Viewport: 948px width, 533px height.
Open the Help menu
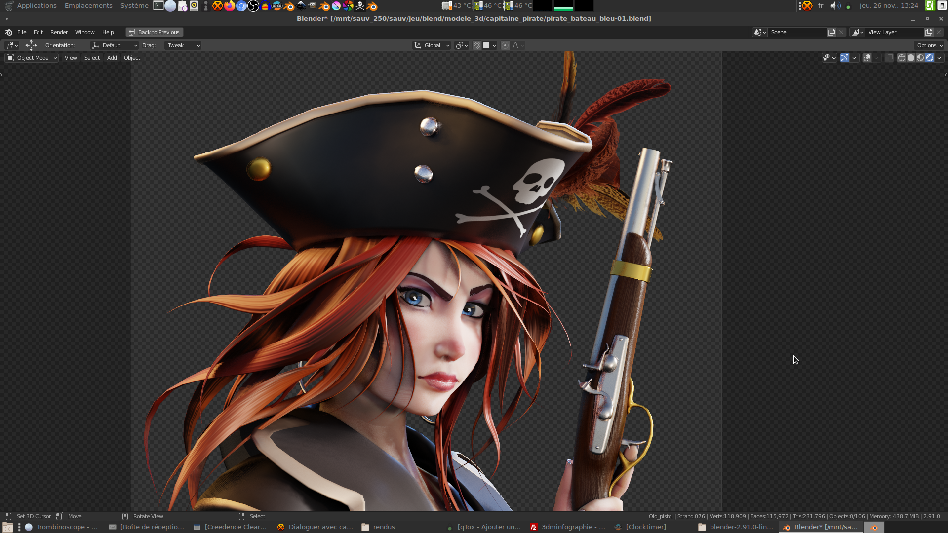108,32
